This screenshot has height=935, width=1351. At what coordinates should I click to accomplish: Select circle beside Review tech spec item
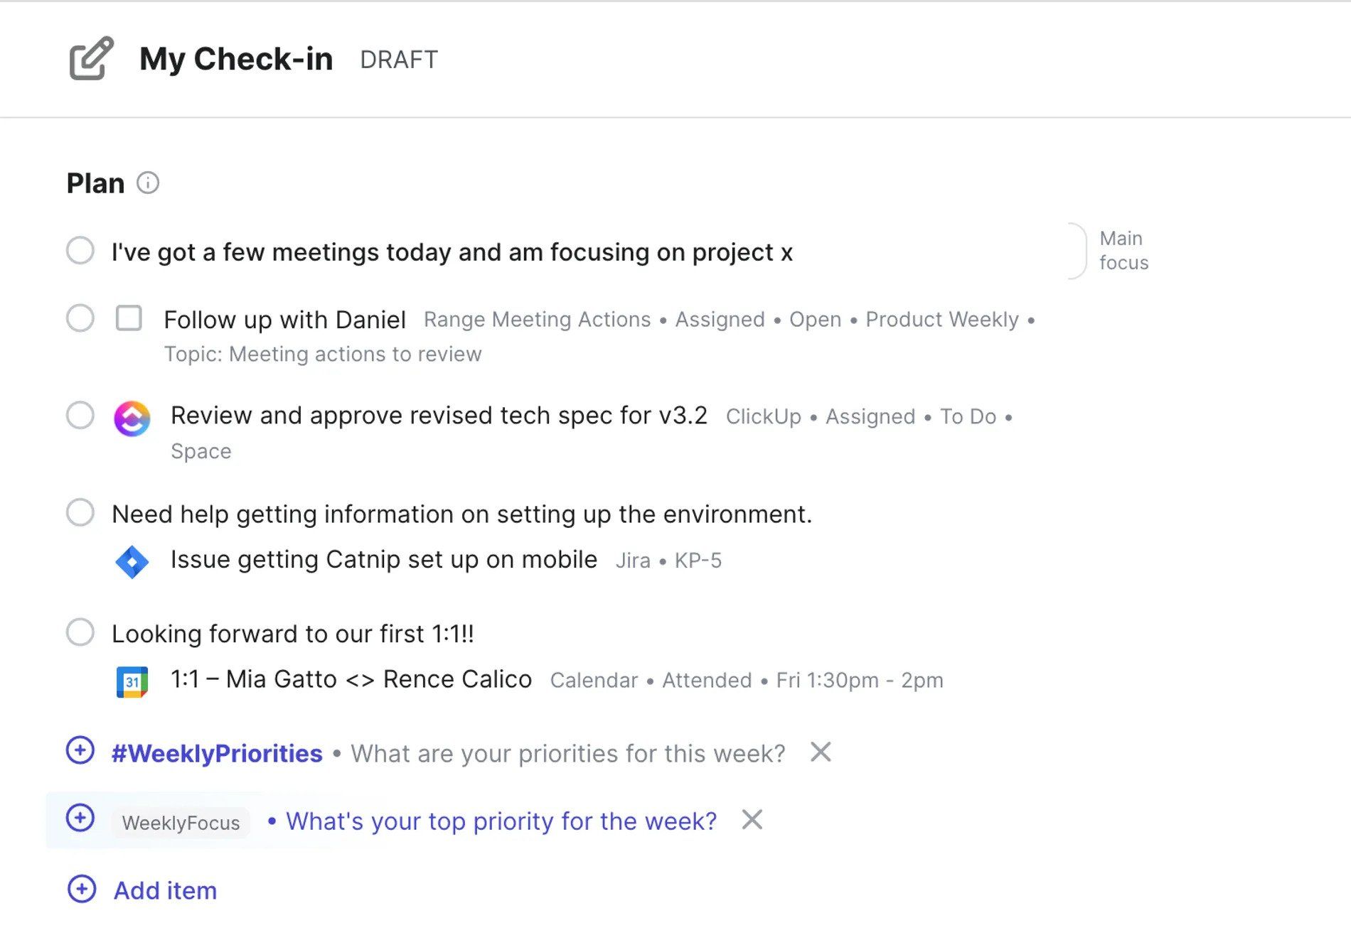(80, 416)
